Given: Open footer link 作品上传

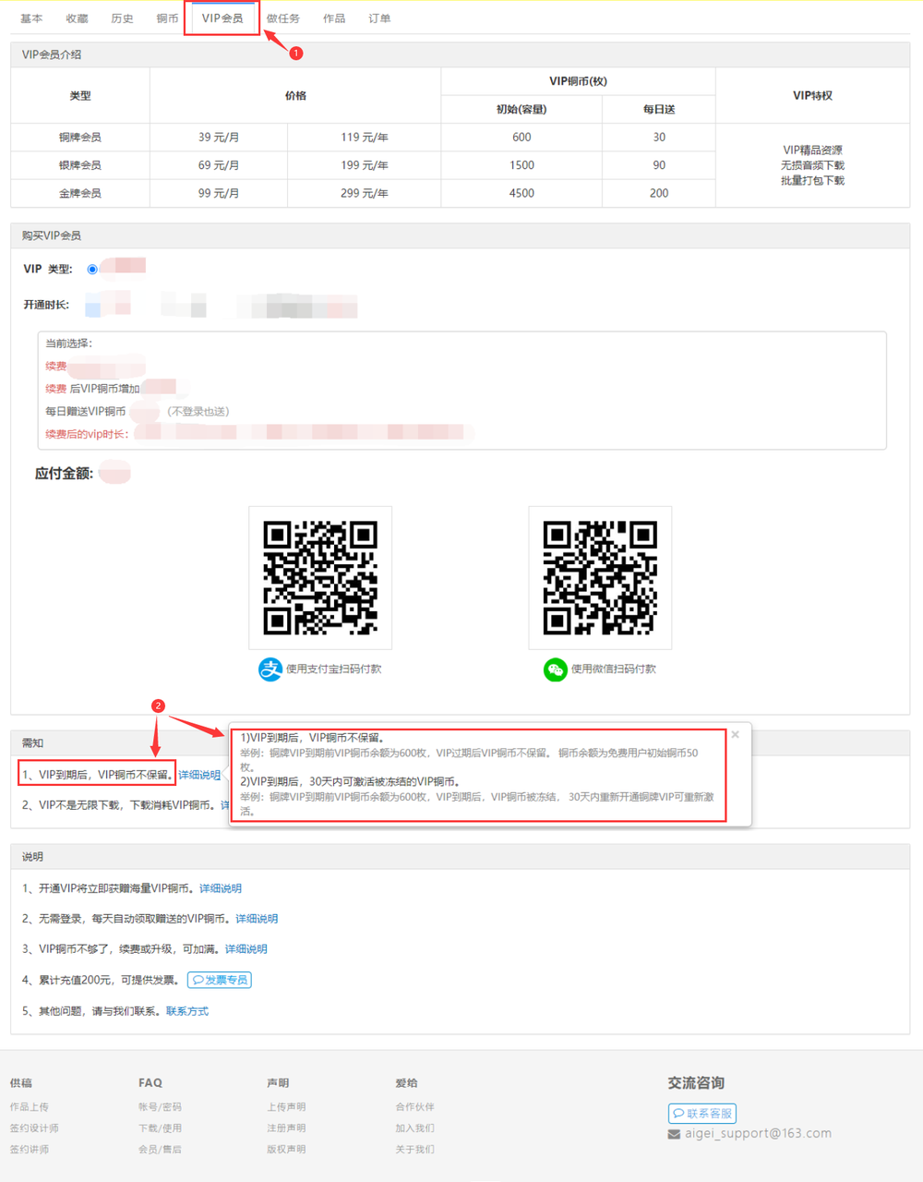Looking at the screenshot, I should [30, 1107].
